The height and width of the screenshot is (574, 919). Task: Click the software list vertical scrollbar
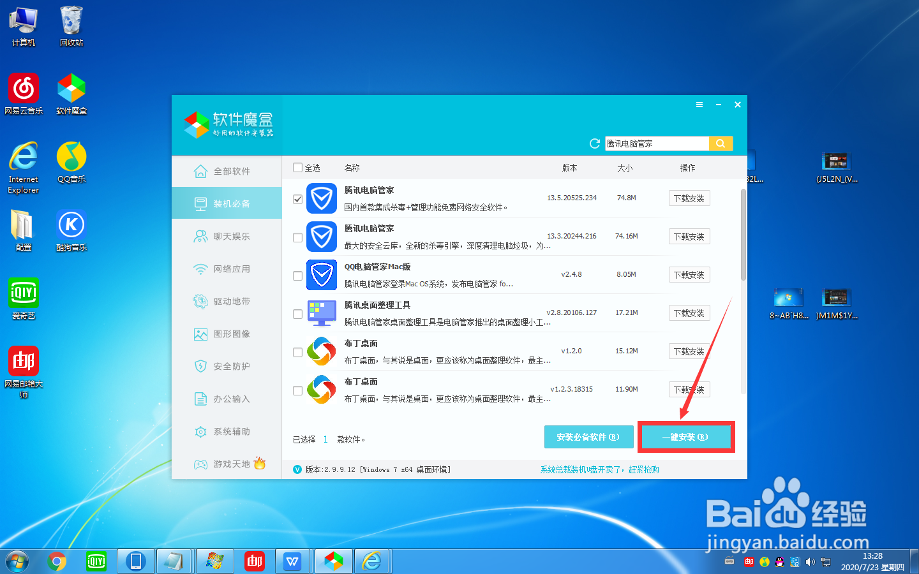tap(743, 235)
